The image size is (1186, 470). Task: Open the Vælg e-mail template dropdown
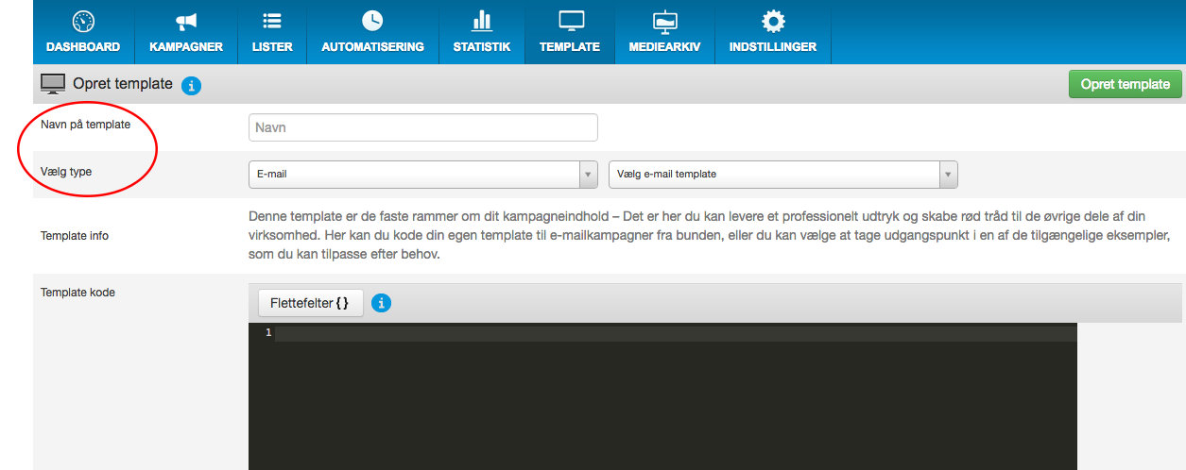click(x=783, y=175)
